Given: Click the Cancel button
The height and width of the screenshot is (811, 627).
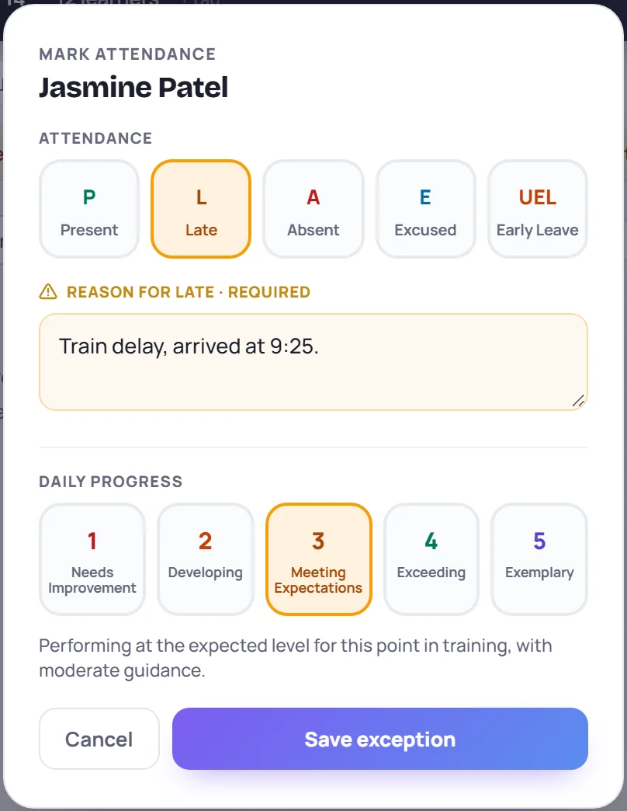Looking at the screenshot, I should (99, 739).
